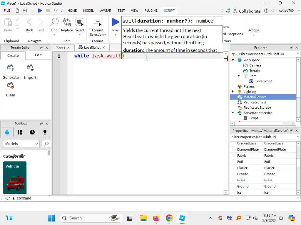
Task: Click the taskbar Search box
Action: [91, 218]
